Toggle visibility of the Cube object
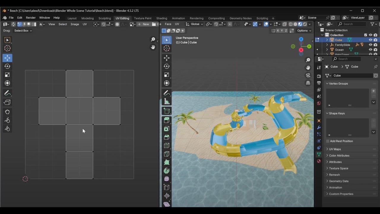The height and width of the screenshot is (214, 380). click(370, 40)
